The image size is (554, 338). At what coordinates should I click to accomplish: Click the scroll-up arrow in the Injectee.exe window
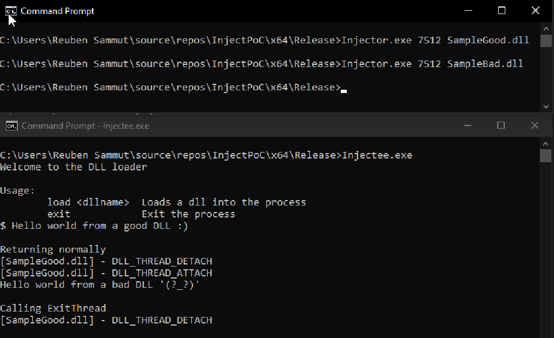click(x=546, y=143)
